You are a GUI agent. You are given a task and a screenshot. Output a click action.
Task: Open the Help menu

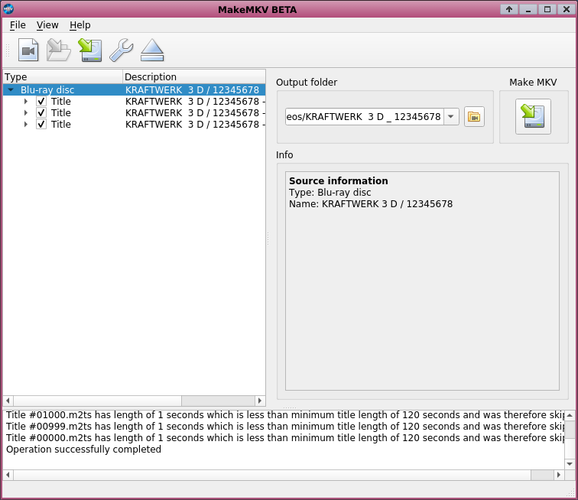point(80,25)
